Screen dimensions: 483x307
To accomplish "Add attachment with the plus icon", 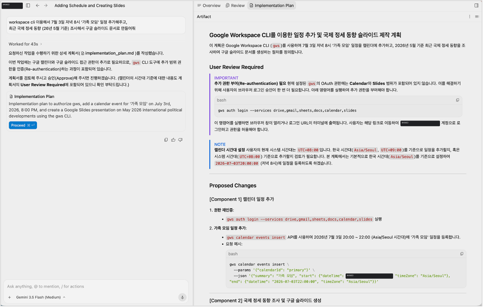I will click(x=10, y=297).
